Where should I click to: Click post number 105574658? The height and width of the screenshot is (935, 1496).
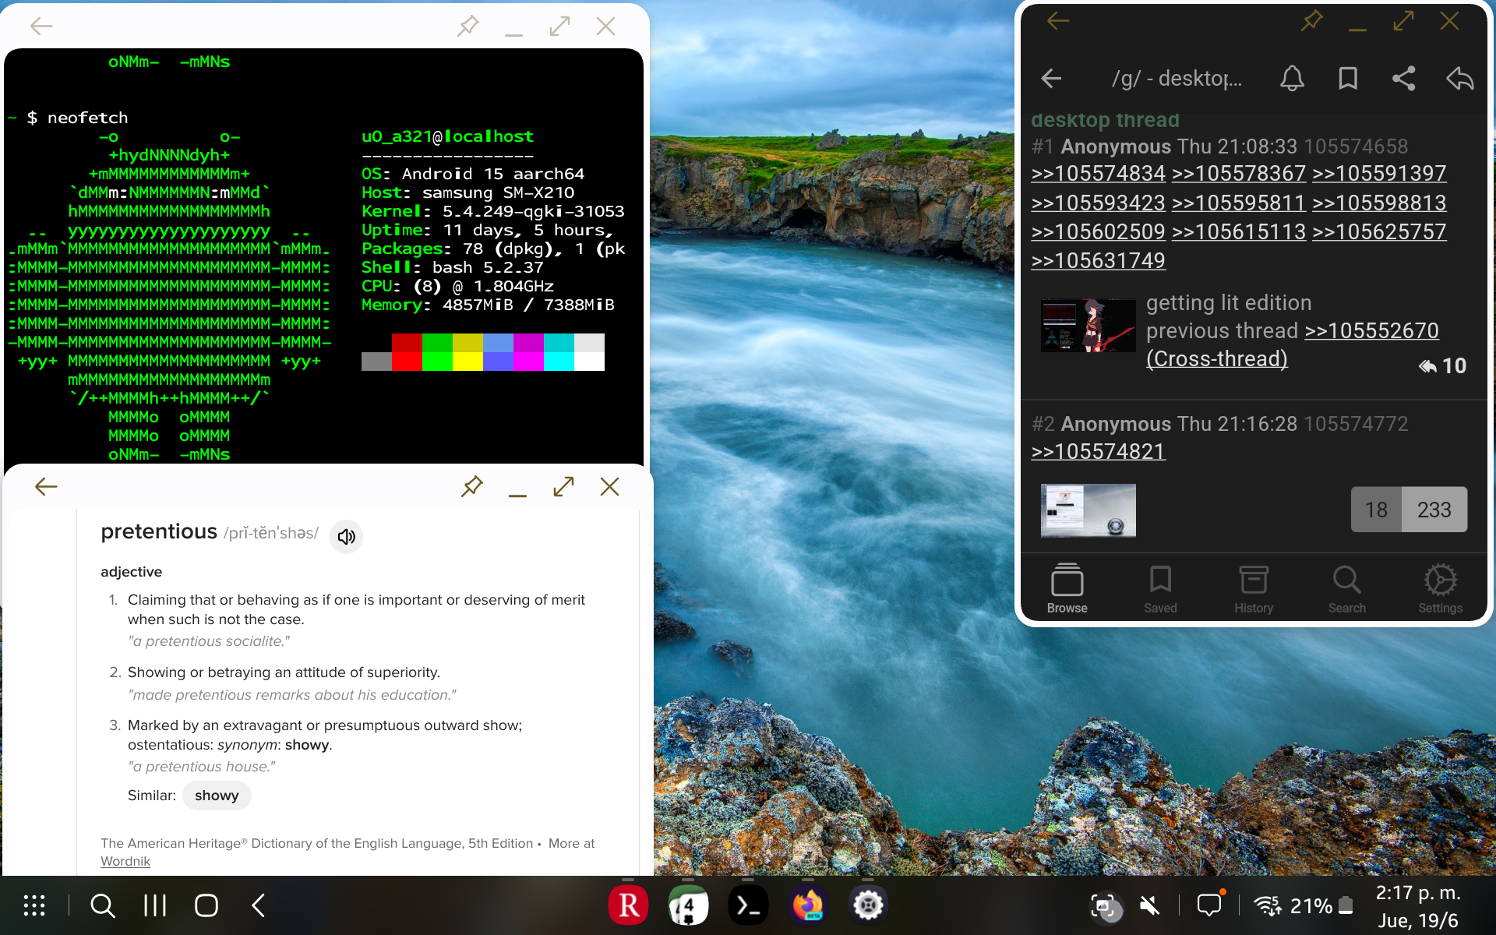click(1356, 146)
